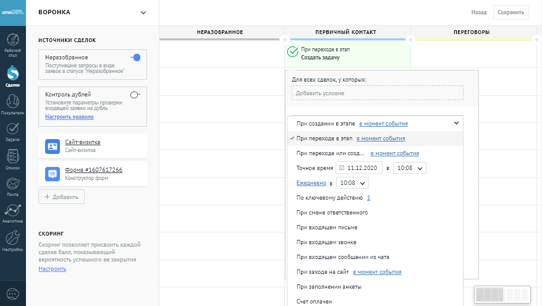Screen dimensions: 542x306
Task: Click the Точное время date field
Action: coord(359,168)
